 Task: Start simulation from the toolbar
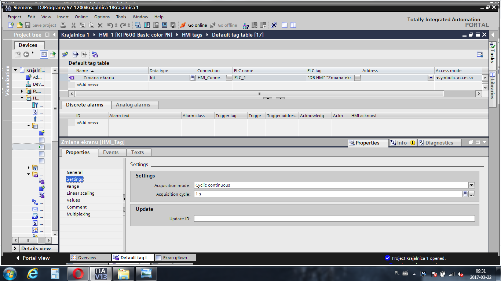(x=164, y=25)
